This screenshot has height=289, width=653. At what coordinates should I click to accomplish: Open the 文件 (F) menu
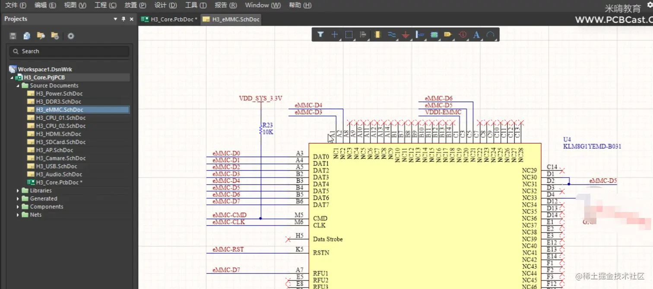[x=15, y=5]
